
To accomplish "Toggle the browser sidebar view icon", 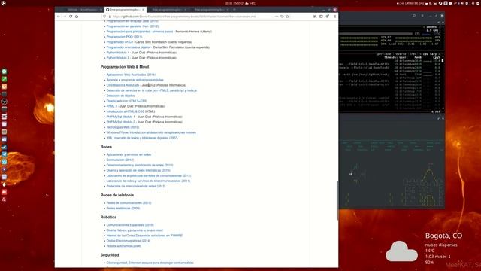I will click(x=321, y=17).
